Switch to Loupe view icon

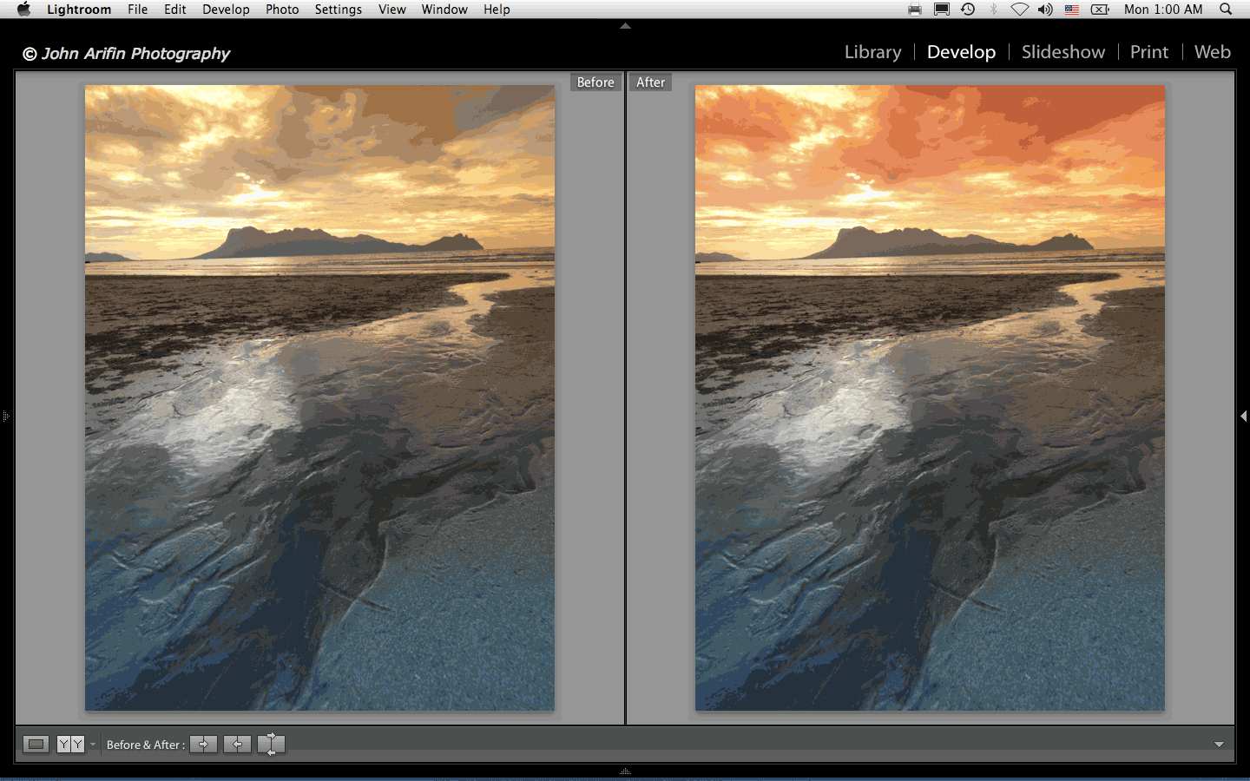pyautogui.click(x=36, y=744)
